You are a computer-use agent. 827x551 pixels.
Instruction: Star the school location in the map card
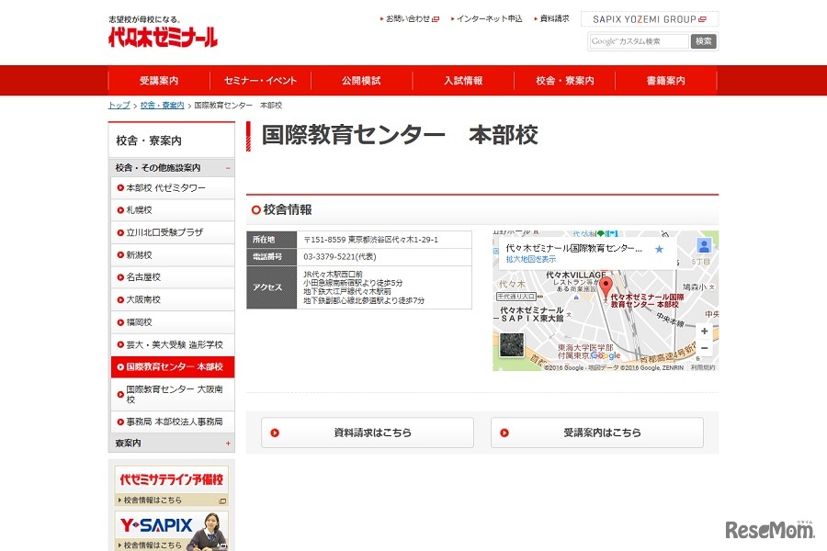(660, 248)
